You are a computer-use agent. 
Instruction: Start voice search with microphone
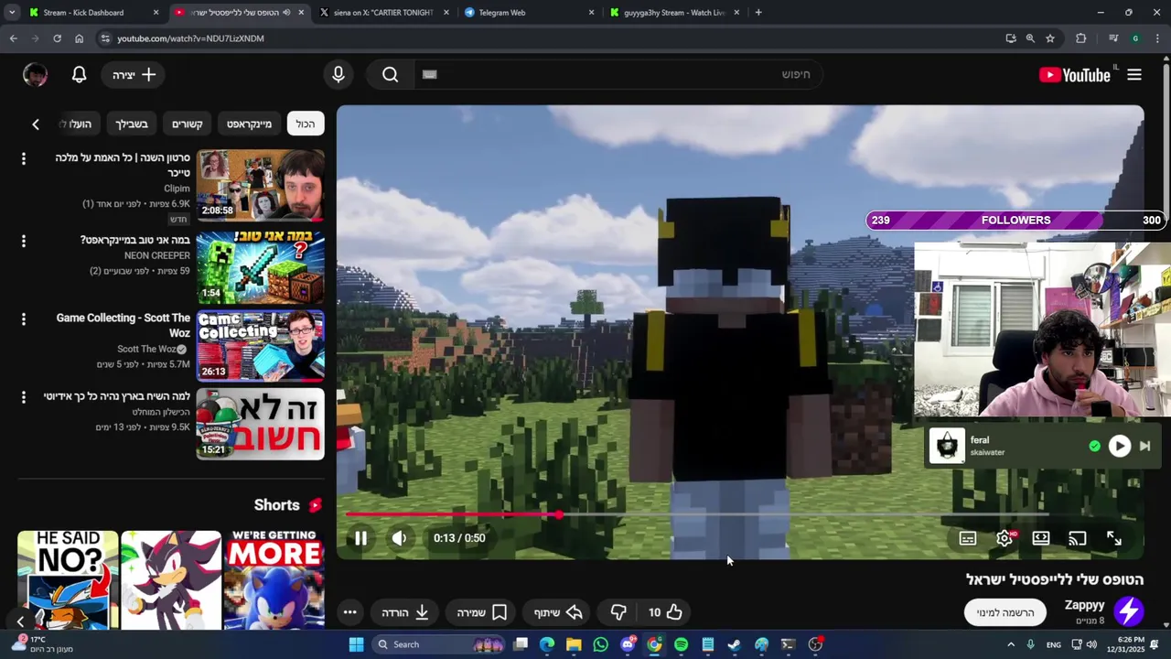click(x=338, y=75)
